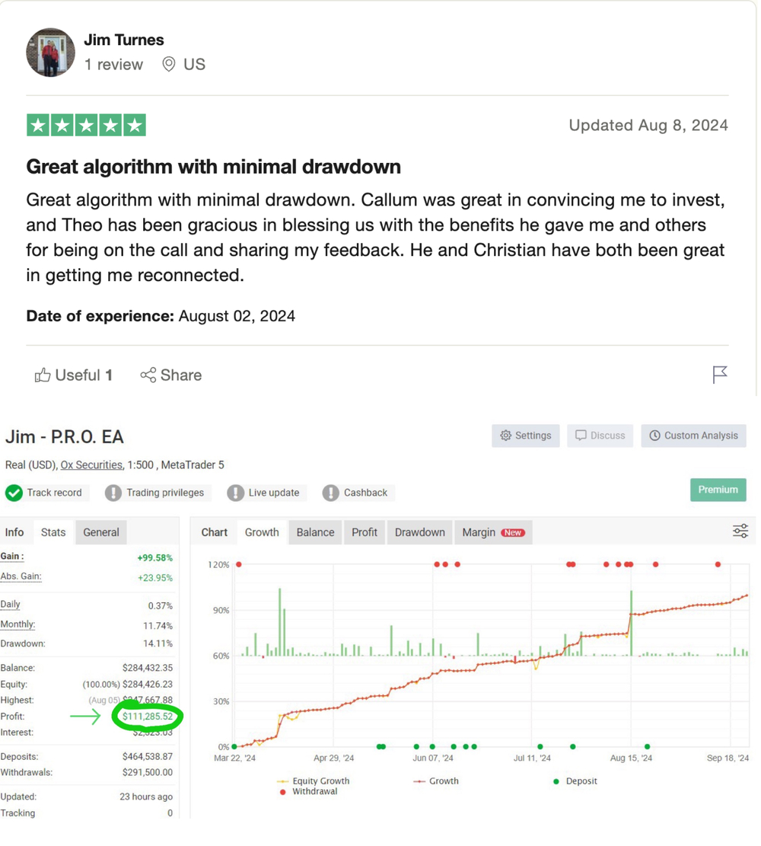761x846 pixels.
Task: Toggle the Equity Growth legend series
Action: (x=314, y=781)
